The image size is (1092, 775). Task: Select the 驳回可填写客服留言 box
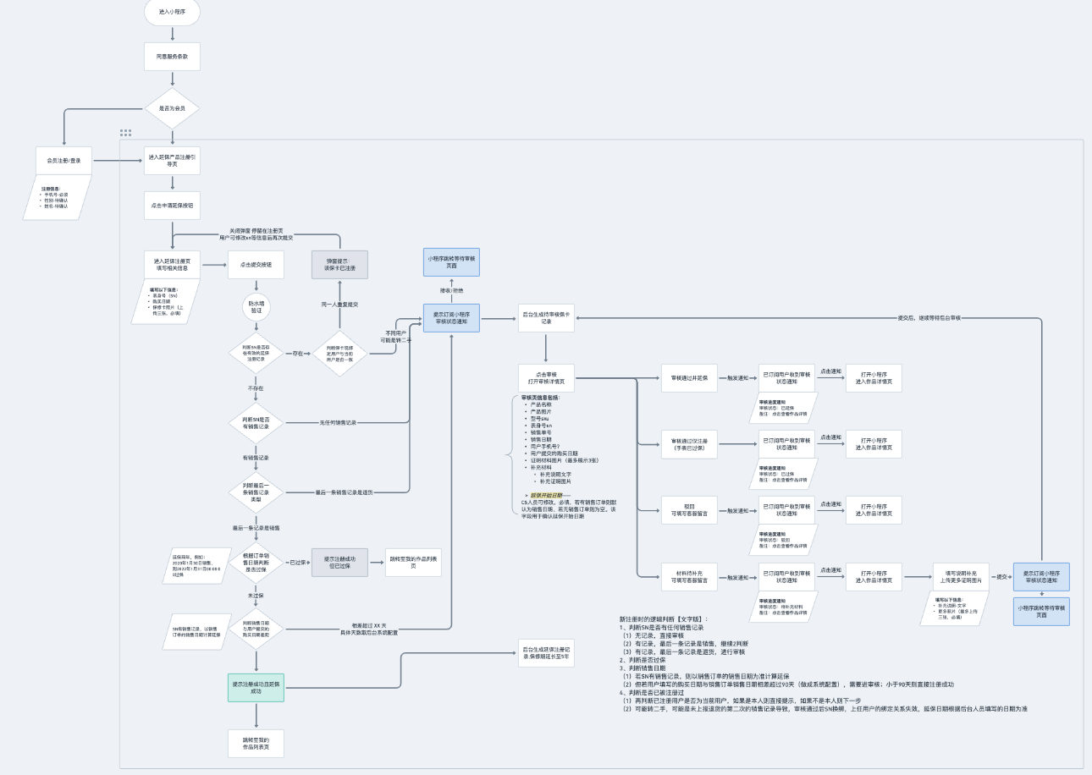690,510
